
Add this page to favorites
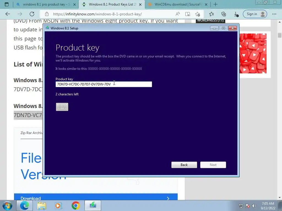197,14
